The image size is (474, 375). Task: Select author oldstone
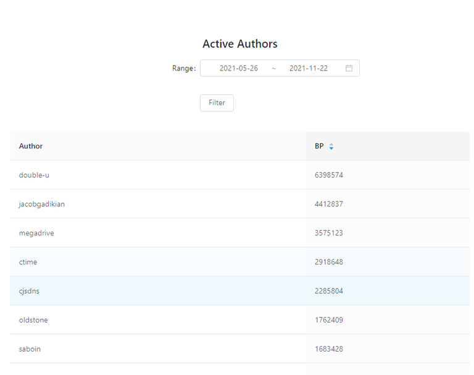coord(33,320)
